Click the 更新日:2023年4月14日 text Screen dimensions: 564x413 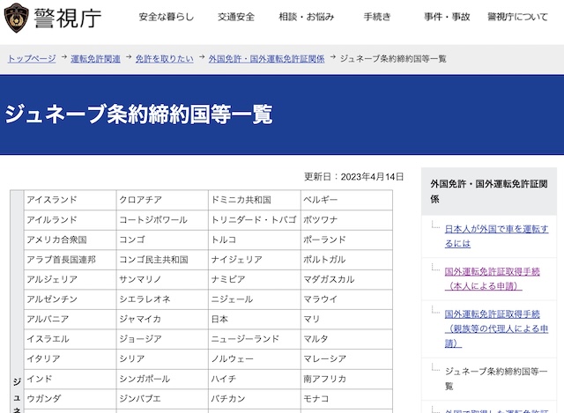(353, 177)
